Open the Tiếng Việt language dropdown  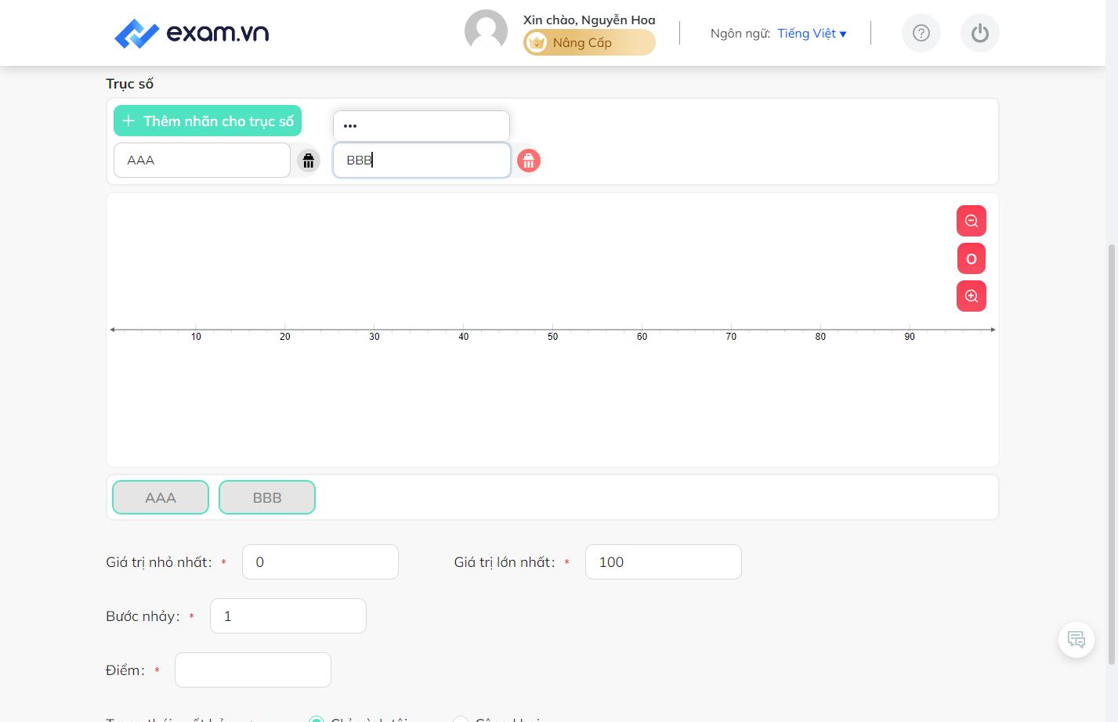[x=812, y=33]
